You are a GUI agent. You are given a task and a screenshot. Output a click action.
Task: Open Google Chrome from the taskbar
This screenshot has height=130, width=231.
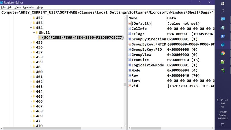(223, 53)
